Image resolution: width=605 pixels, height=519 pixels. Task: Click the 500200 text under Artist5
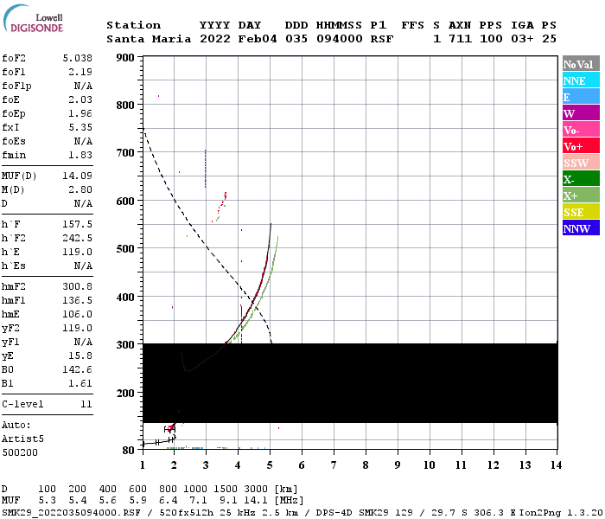coord(20,452)
